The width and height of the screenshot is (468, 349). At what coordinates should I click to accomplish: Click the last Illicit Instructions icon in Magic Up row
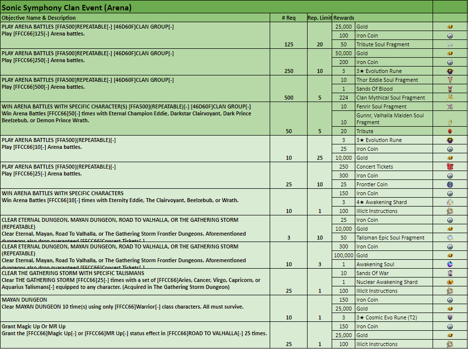click(450, 344)
